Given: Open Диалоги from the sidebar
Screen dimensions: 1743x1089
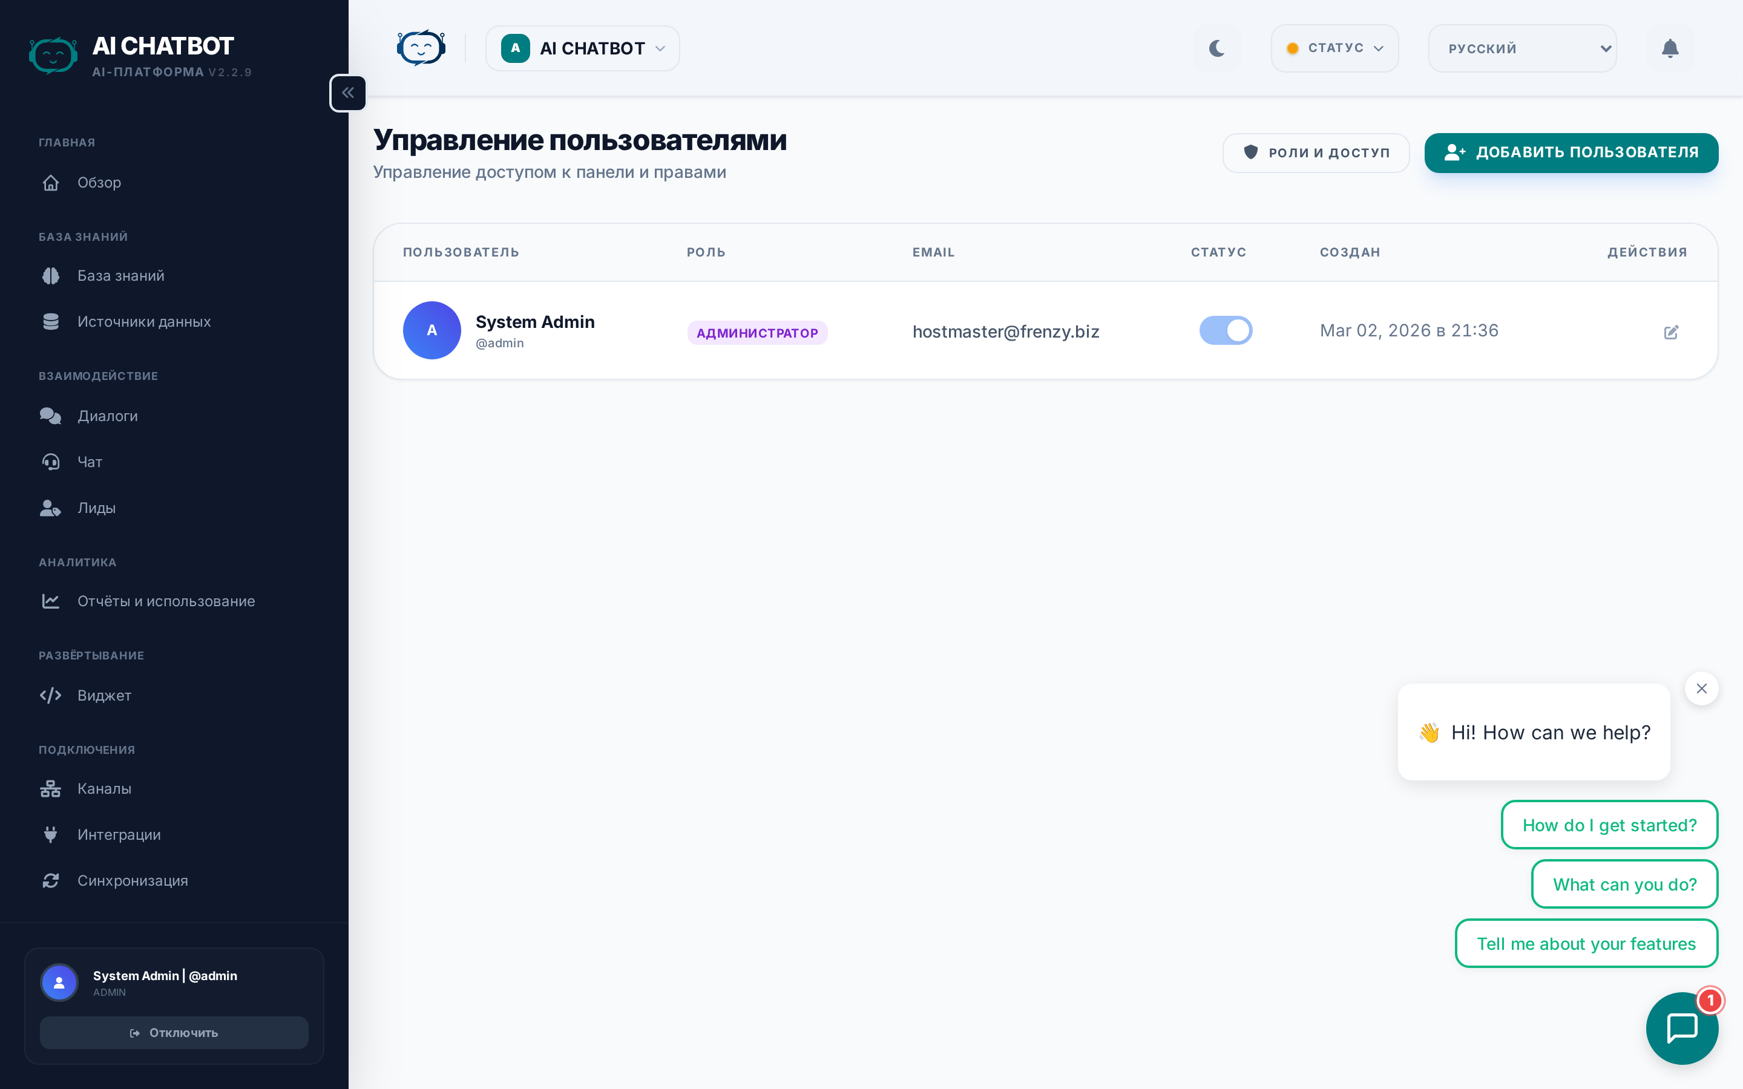Looking at the screenshot, I should 107,416.
